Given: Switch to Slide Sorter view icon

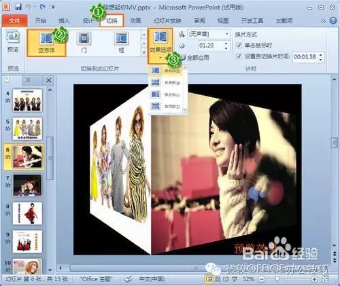Looking at the screenshot, I should tap(218, 279).
